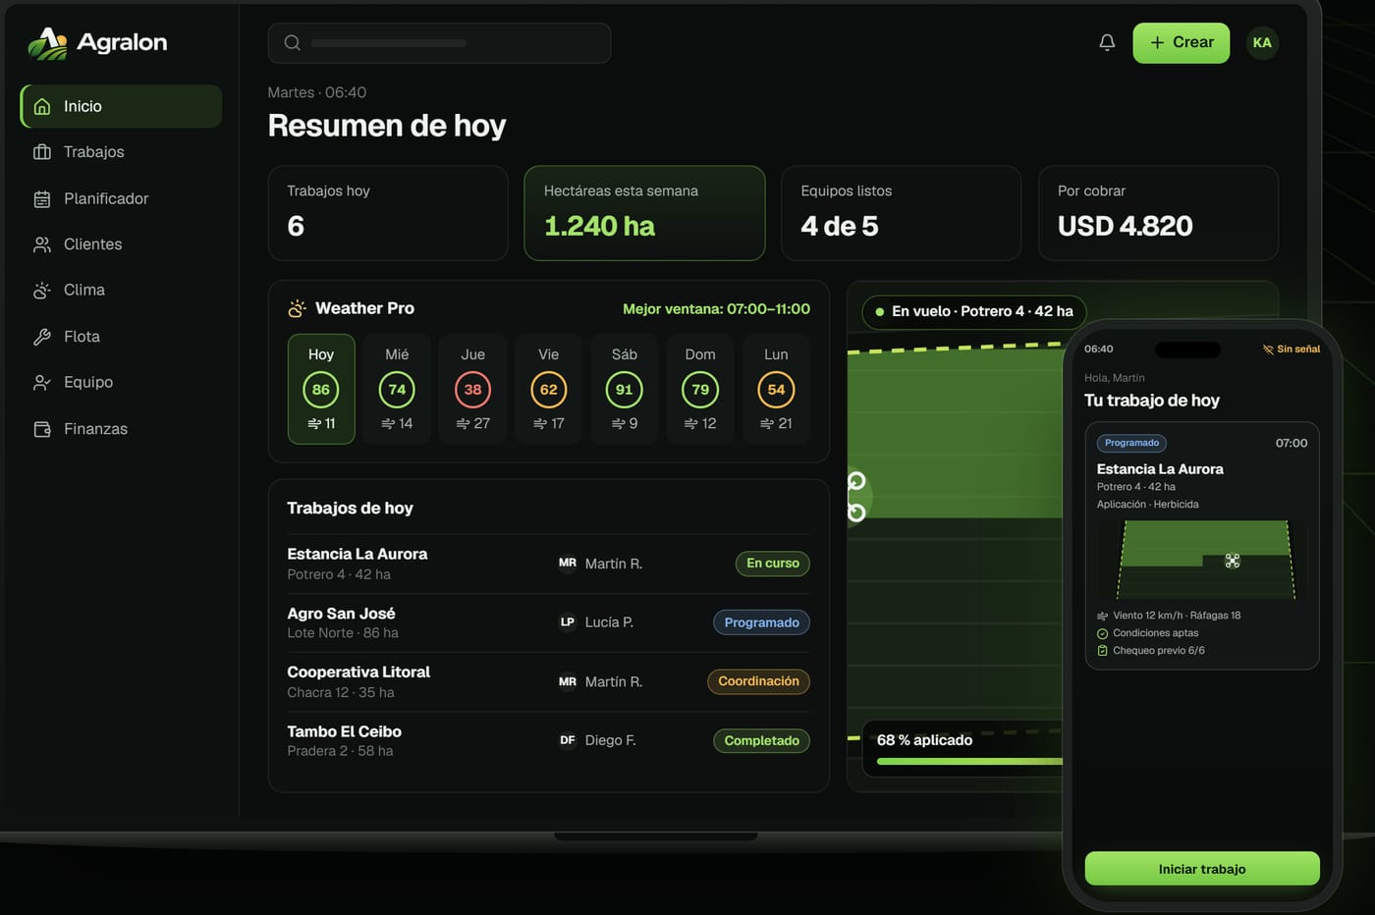Click the 'Programado' badge for Agro San José
The width and height of the screenshot is (1375, 915).
click(761, 622)
